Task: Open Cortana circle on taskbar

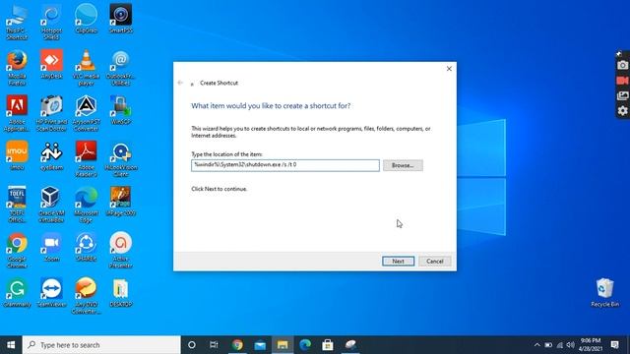Action: (x=192, y=345)
